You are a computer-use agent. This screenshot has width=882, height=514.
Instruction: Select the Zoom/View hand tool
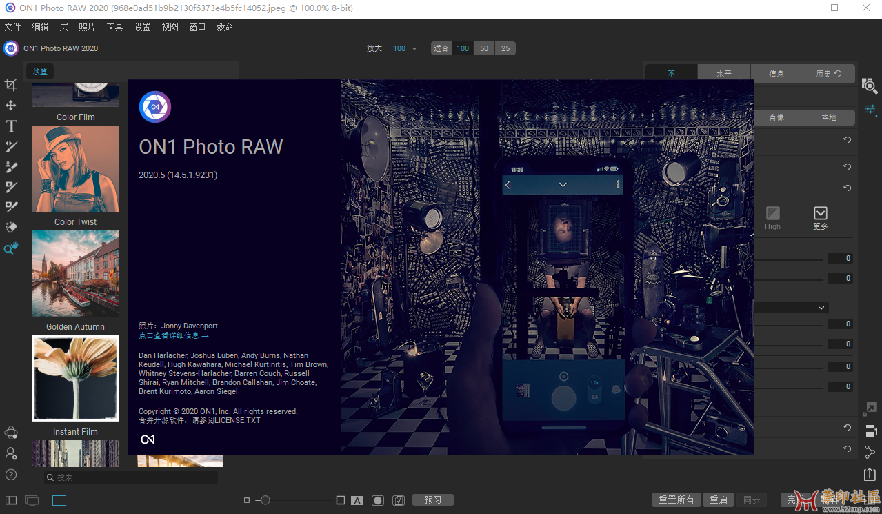tap(11, 248)
